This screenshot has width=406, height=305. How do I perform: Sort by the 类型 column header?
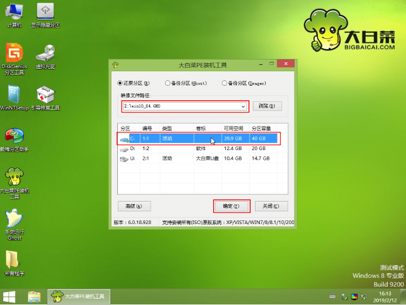coord(177,128)
